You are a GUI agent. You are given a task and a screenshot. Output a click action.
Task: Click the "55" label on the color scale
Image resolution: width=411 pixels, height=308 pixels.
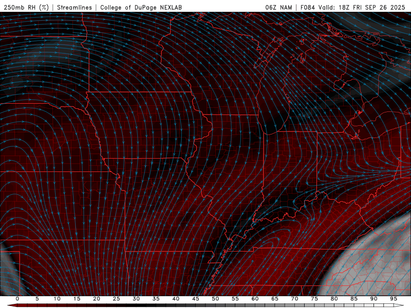point(235,299)
